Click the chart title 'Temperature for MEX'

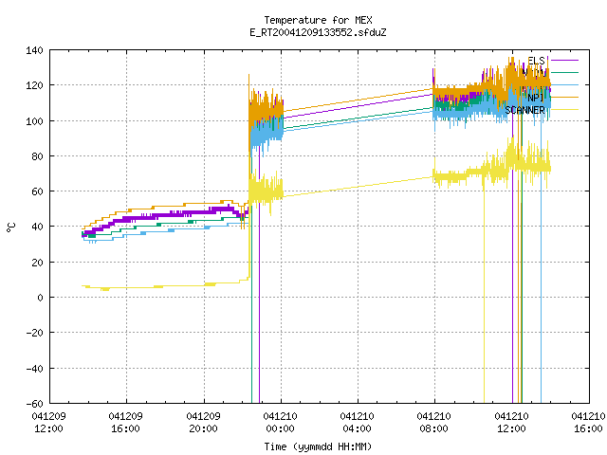coord(318,20)
